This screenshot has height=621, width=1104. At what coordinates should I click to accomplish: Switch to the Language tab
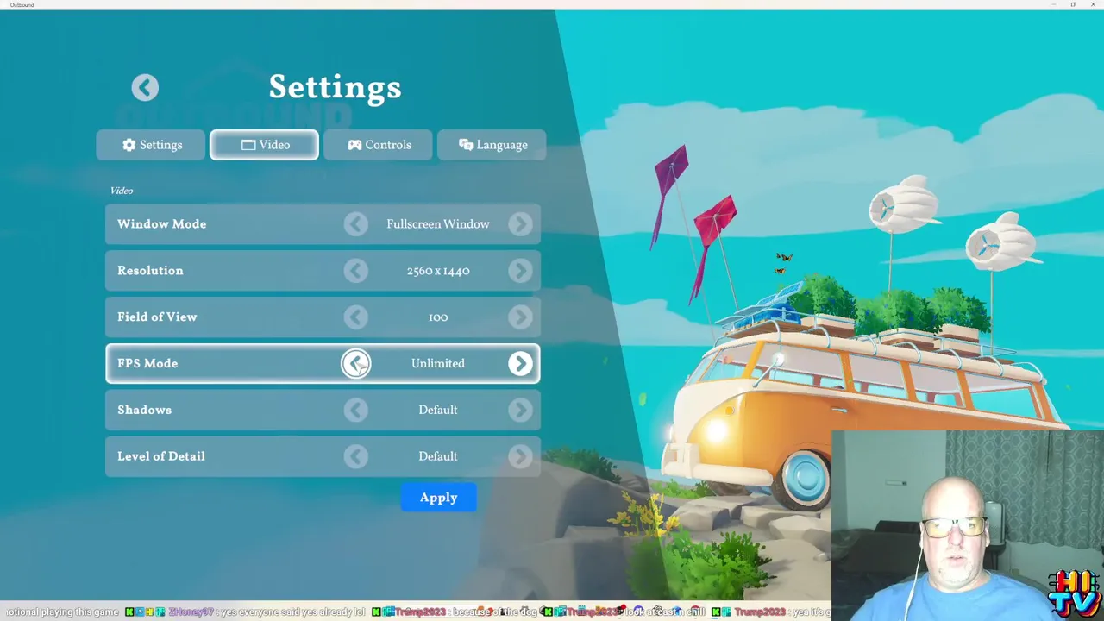click(x=492, y=145)
